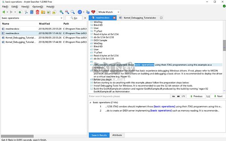The width and height of the screenshot is (226, 141).
Task: Open the forward history dropdown arrow
Action: (15, 12)
